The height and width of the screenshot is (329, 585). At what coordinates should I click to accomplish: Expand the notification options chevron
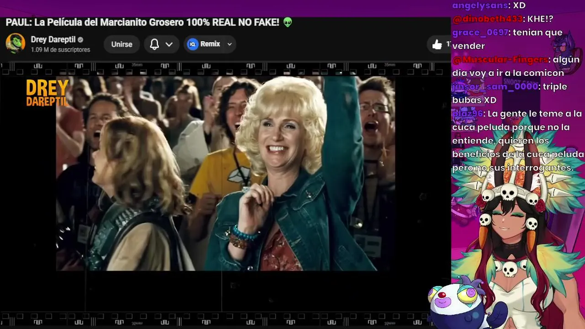coord(169,44)
